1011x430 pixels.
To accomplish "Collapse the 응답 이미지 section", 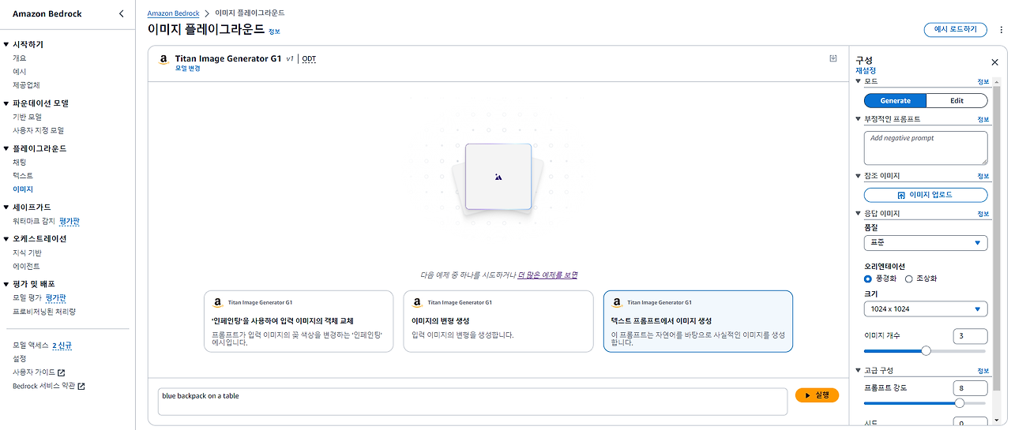I will [859, 214].
